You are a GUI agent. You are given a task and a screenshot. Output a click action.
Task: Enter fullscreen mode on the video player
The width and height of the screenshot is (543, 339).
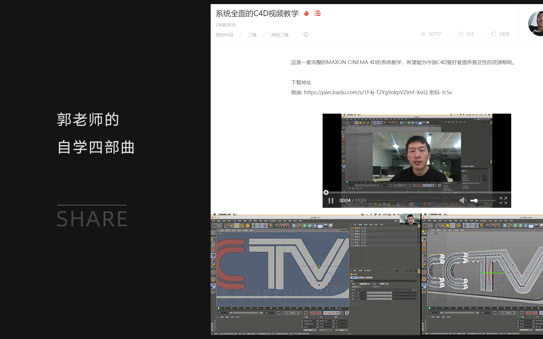pyautogui.click(x=503, y=201)
